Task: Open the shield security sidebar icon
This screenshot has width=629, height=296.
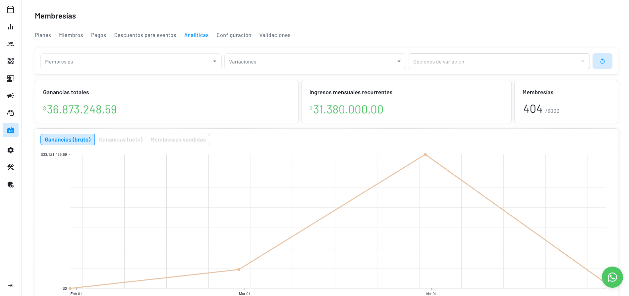Action: pyautogui.click(x=11, y=185)
